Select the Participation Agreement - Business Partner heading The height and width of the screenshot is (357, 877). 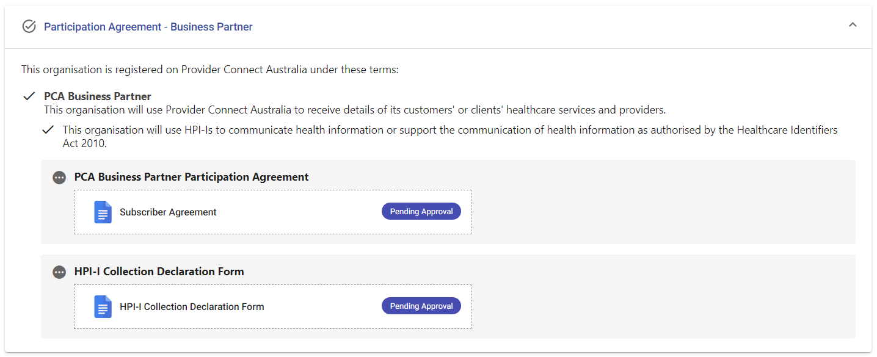point(148,27)
